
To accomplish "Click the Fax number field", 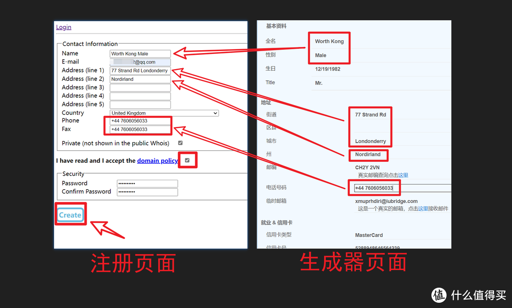I will click(140, 129).
